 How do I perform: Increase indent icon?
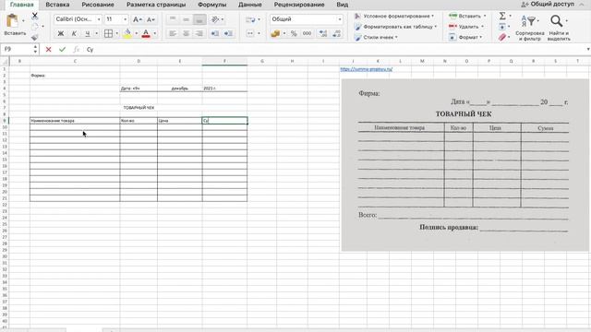pyautogui.click(x=228, y=33)
